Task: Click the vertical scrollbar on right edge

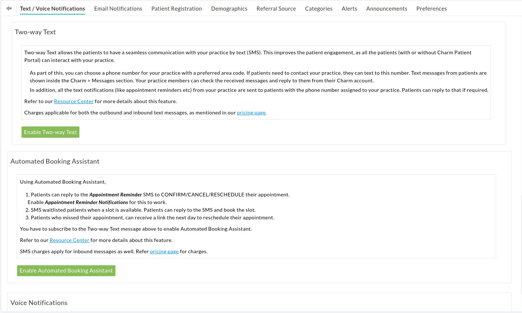Action: [x=521, y=244]
